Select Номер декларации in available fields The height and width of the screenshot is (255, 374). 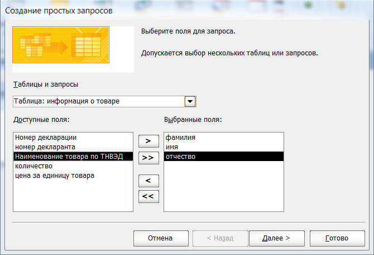pyautogui.click(x=73, y=138)
